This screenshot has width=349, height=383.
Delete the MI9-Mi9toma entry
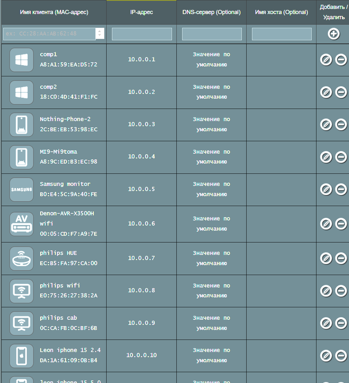pos(341,157)
